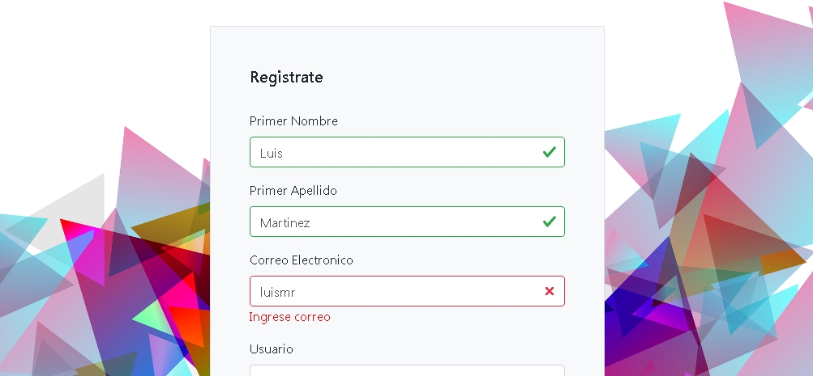
Task: Focus the Primer Apellido input field
Action: pyautogui.click(x=405, y=222)
